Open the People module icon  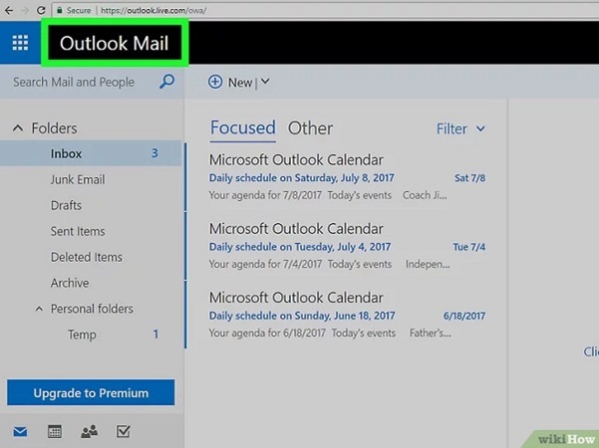[89, 432]
